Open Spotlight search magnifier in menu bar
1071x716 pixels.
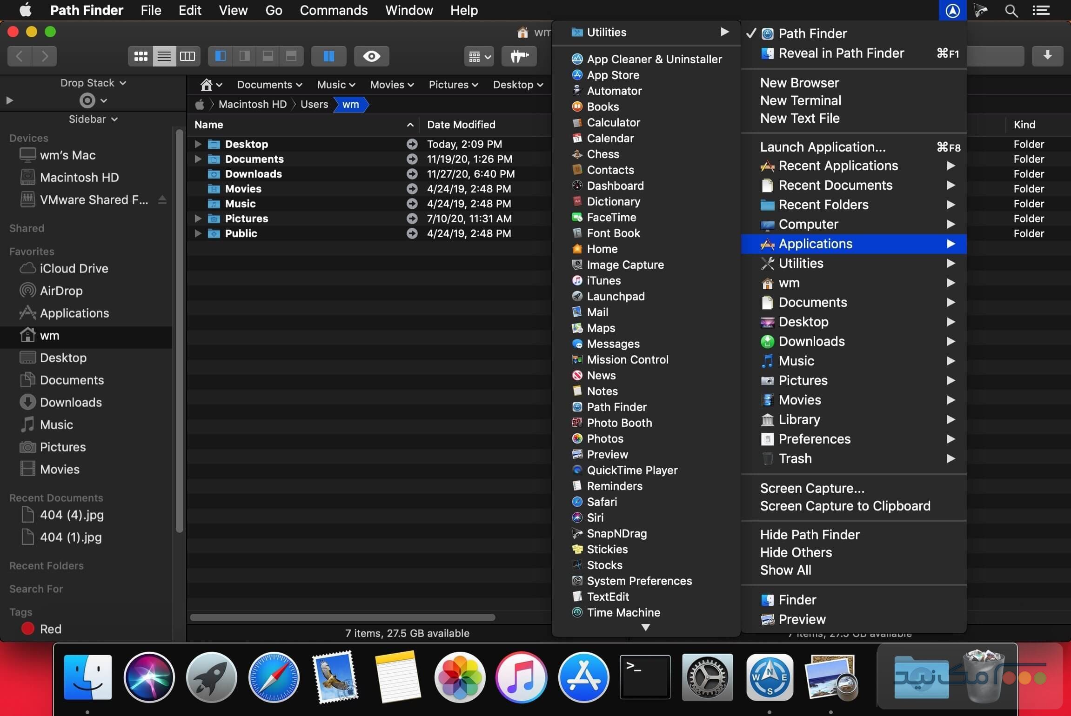tap(1011, 10)
